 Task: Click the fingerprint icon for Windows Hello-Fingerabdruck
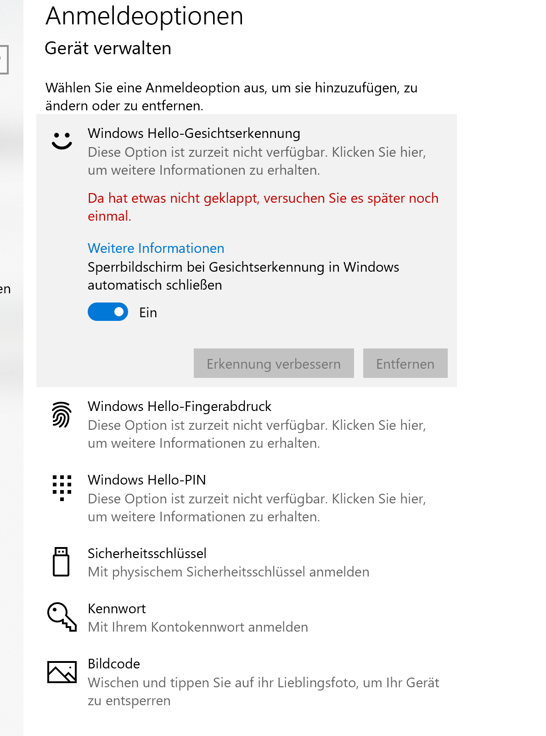[62, 415]
